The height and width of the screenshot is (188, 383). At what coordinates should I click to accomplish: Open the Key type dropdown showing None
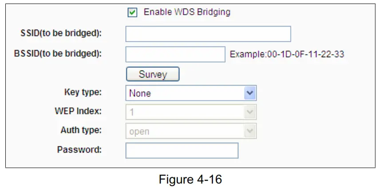[186, 93]
